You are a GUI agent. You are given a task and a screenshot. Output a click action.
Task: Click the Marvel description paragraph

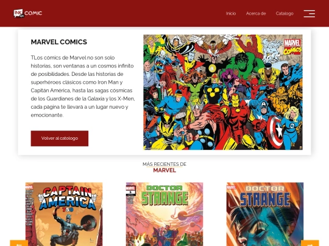83,86
